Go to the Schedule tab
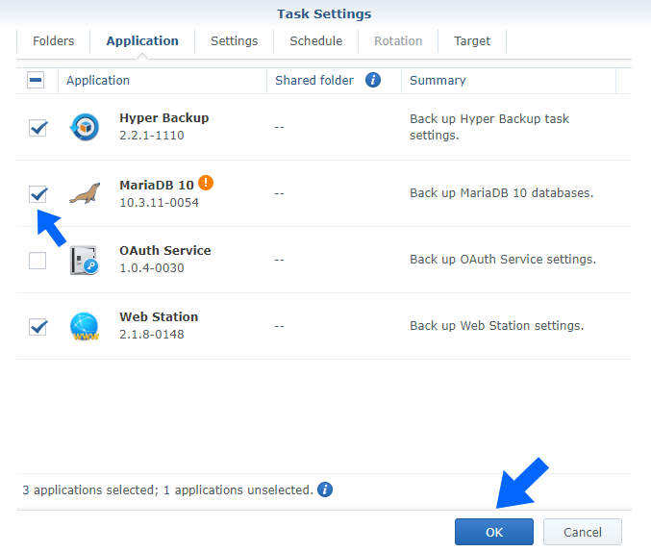The width and height of the screenshot is (651, 552). [316, 41]
